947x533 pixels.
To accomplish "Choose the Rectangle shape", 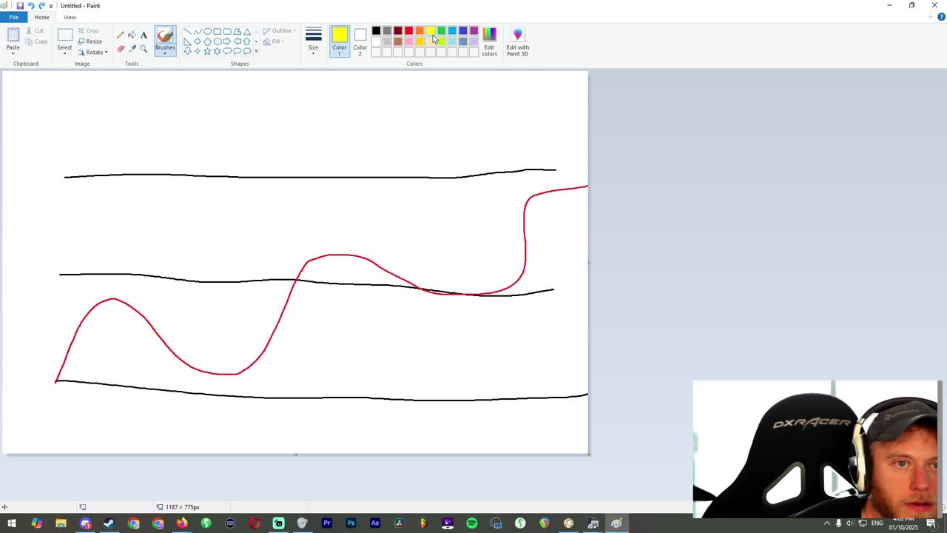I will [x=218, y=32].
